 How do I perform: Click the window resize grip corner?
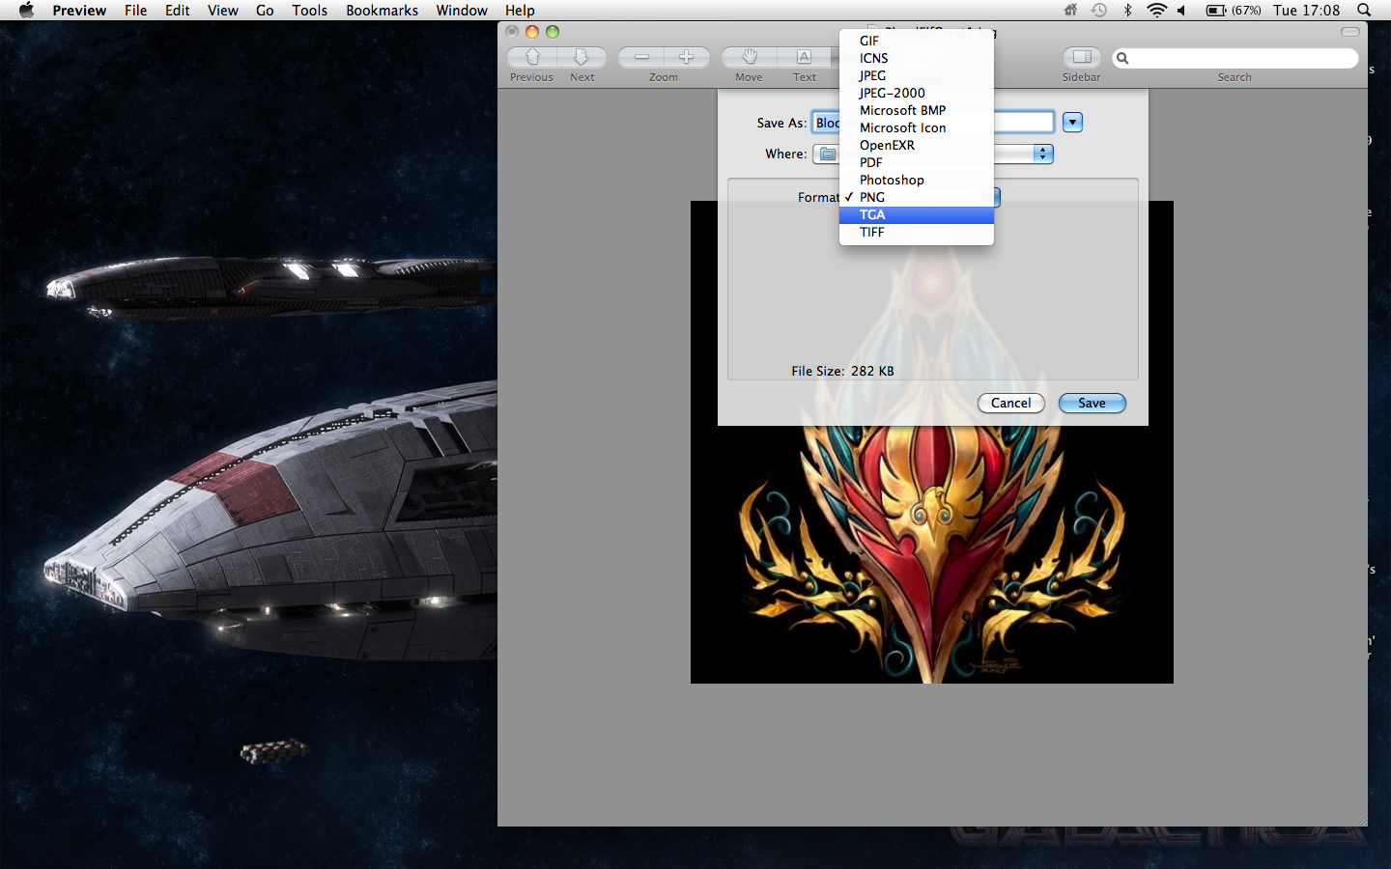click(x=1361, y=820)
